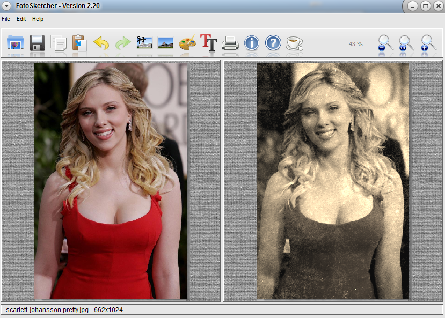Minimize the FotoSketcher window
Screen dimensions: 445x318
[x=412, y=6]
